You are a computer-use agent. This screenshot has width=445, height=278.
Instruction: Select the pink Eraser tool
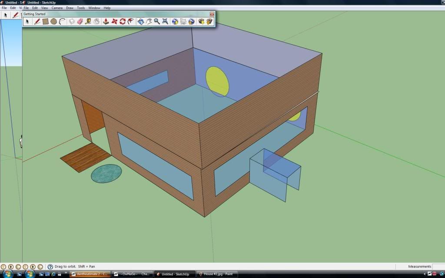(80, 21)
